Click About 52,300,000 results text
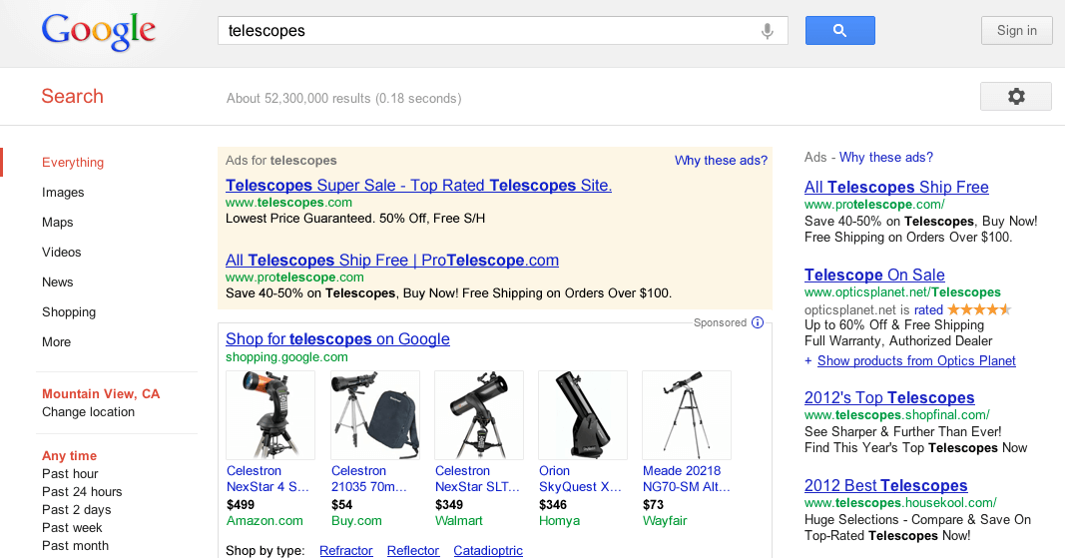The height and width of the screenshot is (558, 1065). click(343, 99)
